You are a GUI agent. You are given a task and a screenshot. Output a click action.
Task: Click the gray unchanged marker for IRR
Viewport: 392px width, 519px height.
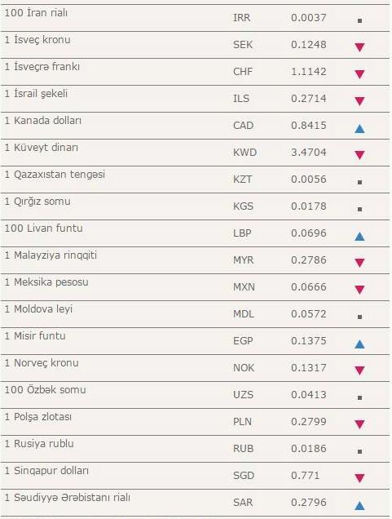click(x=360, y=20)
